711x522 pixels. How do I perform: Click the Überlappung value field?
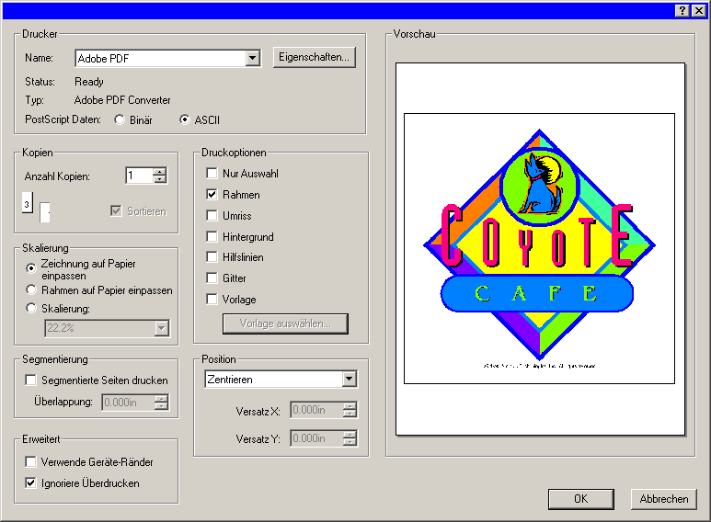pos(129,403)
